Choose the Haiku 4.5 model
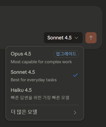Viewport: 106px width, 127px height. coord(45,94)
